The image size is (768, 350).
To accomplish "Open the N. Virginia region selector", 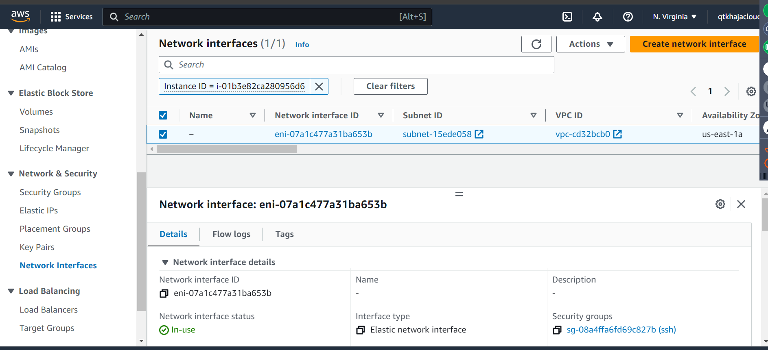I will 674,17.
